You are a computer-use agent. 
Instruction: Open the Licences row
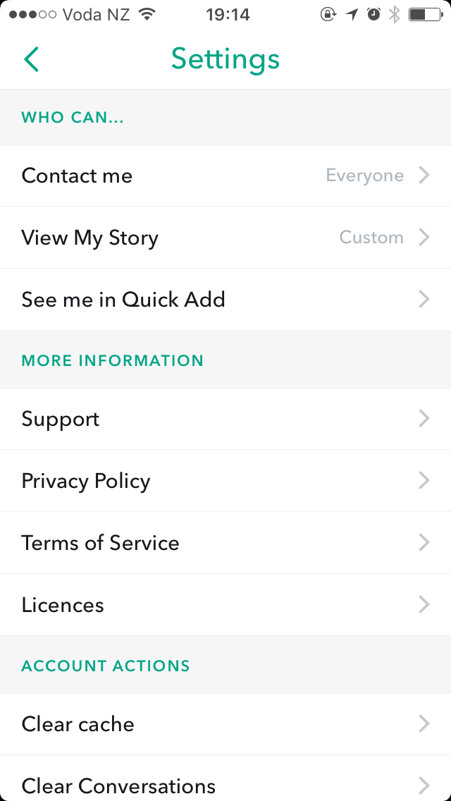tap(225, 605)
